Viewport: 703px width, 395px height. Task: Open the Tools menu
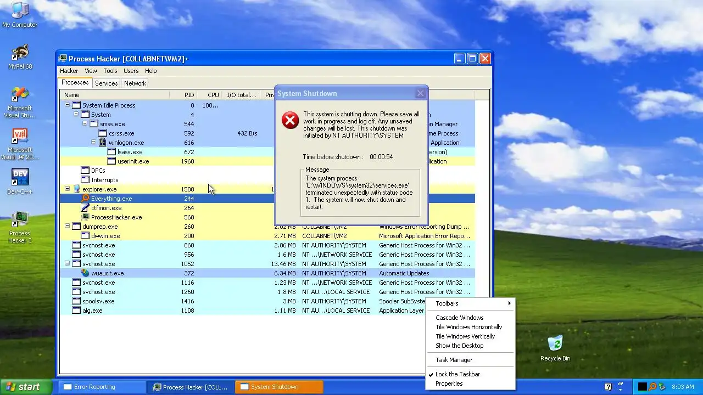tap(110, 71)
